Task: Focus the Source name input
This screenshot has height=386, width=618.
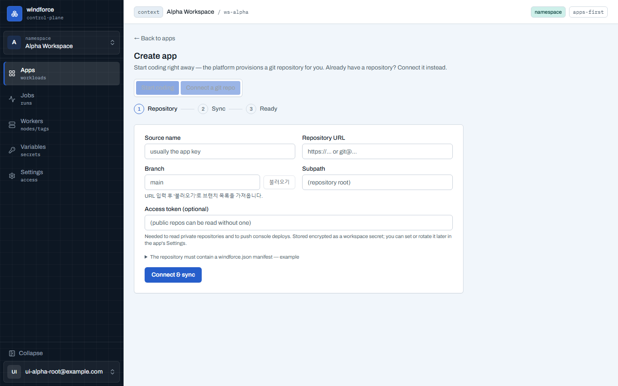Action: click(x=220, y=151)
